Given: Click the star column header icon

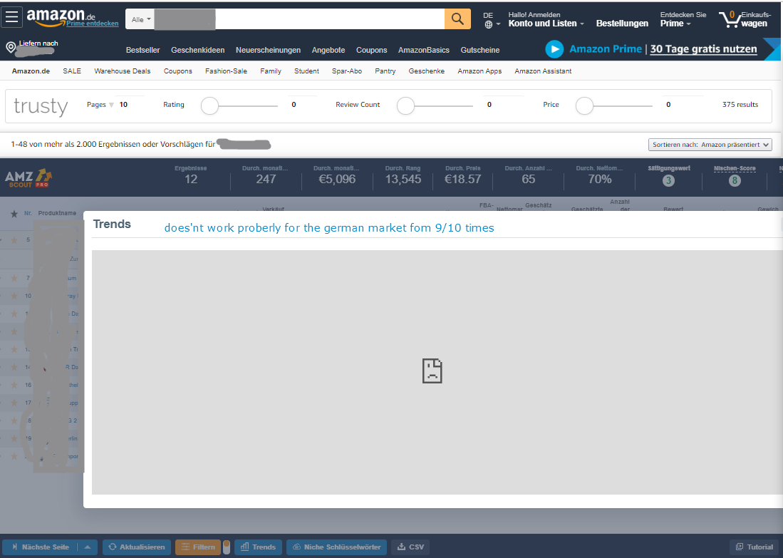Looking at the screenshot, I should coord(14,213).
